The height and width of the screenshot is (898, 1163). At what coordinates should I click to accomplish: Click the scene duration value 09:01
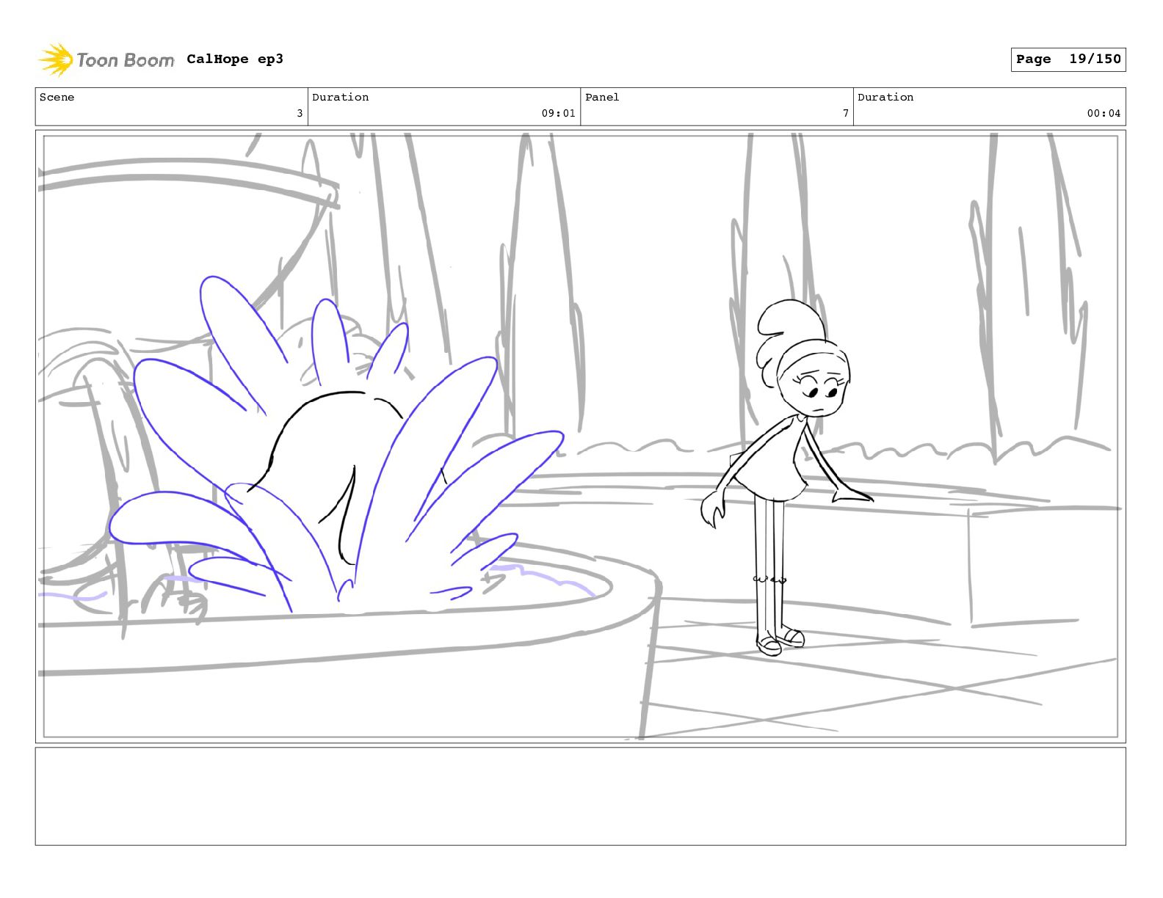tap(558, 113)
